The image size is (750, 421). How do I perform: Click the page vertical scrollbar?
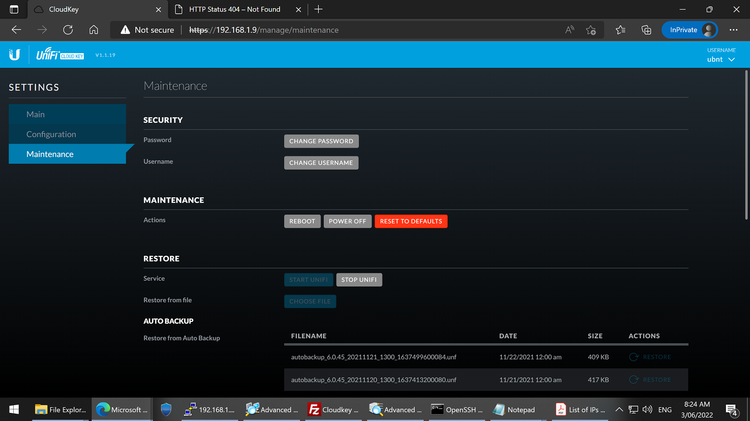pos(746,145)
